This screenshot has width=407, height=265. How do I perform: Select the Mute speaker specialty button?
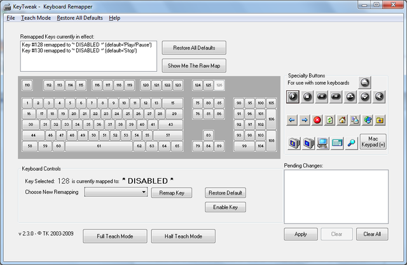[379, 97]
